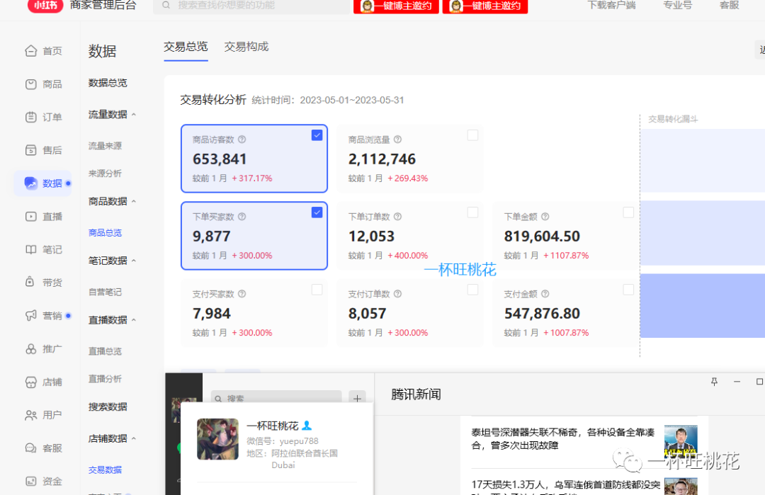Viewport: 765px width, 495px height.
Task: Check the 下单金额 checkbox
Action: [628, 212]
